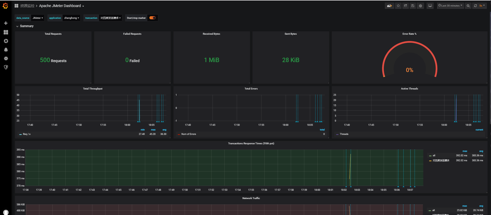Open the Error Rate % panel title menu
The width and height of the screenshot is (491, 215).
tap(409, 34)
